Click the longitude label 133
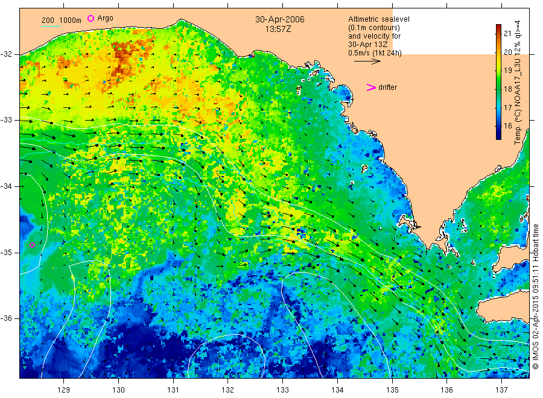The image size is (543, 398). point(282,390)
